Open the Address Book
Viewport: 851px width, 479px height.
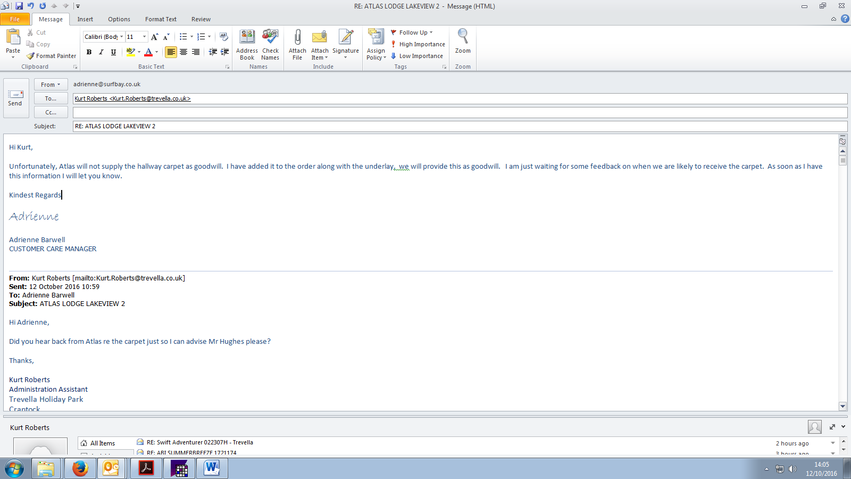(247, 45)
